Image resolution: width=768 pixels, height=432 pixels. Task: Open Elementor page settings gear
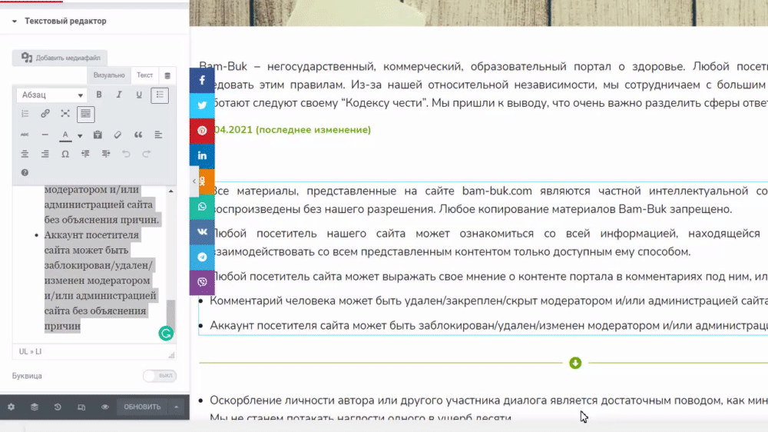[x=11, y=407]
